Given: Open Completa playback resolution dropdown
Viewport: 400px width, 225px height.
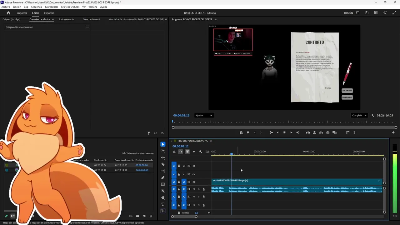Looking at the screenshot, I should click(359, 115).
